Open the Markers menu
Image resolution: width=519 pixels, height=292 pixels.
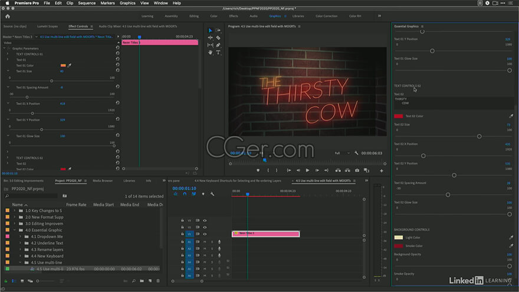tap(107, 3)
